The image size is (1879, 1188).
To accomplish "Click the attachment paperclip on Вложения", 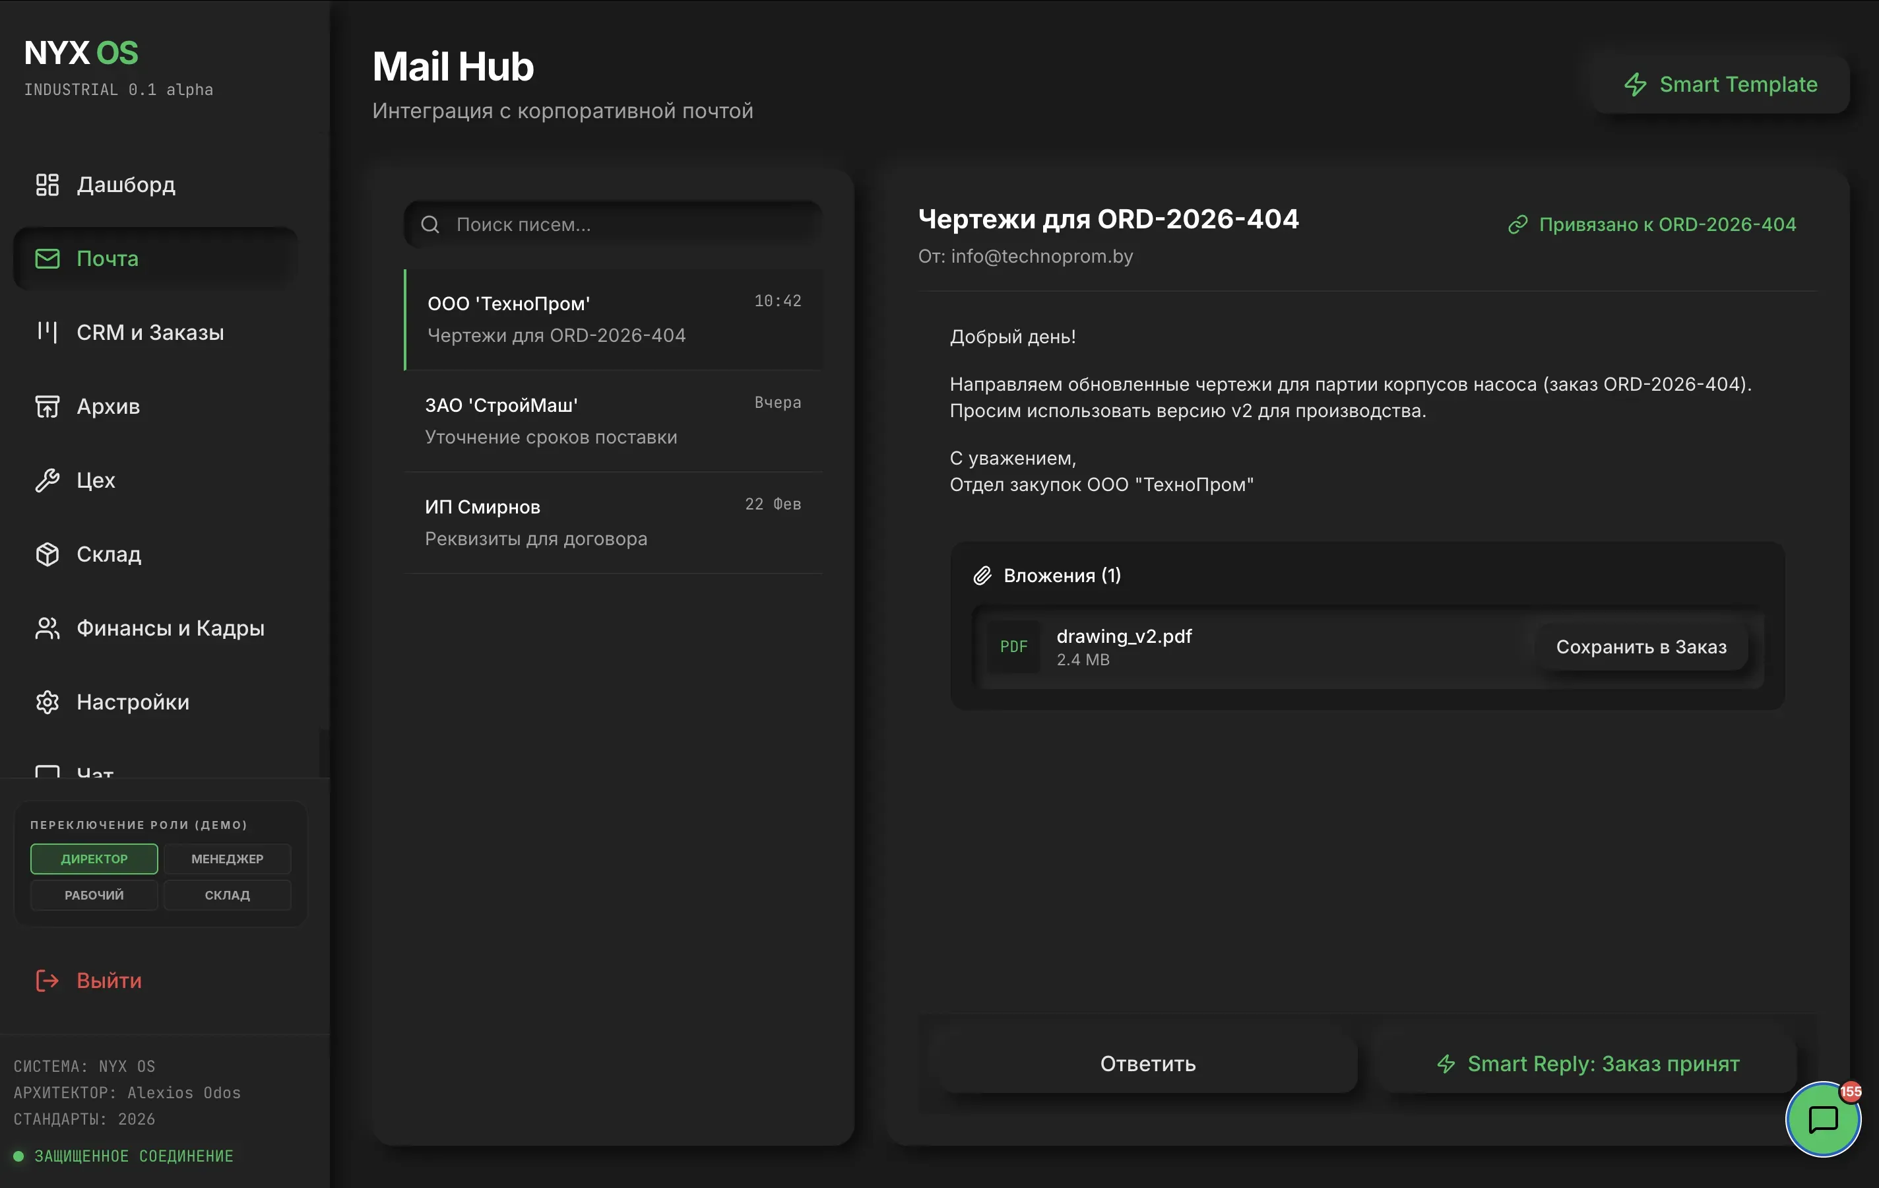I will 984,576.
